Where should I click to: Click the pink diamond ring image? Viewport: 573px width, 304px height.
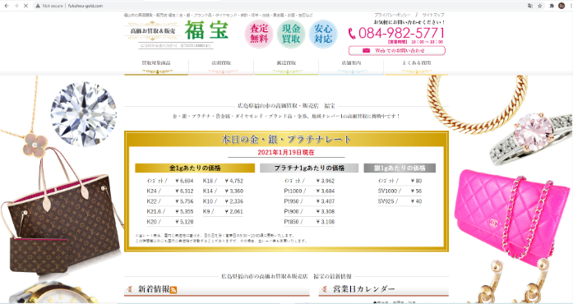(531, 139)
